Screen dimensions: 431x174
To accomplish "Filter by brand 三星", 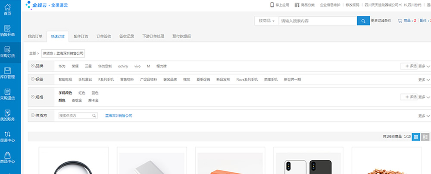I will point(88,66).
